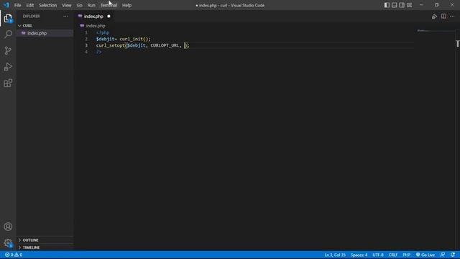Image resolution: width=460 pixels, height=259 pixels.
Task: Click line number 1 in gutter
Action: pyautogui.click(x=86, y=32)
